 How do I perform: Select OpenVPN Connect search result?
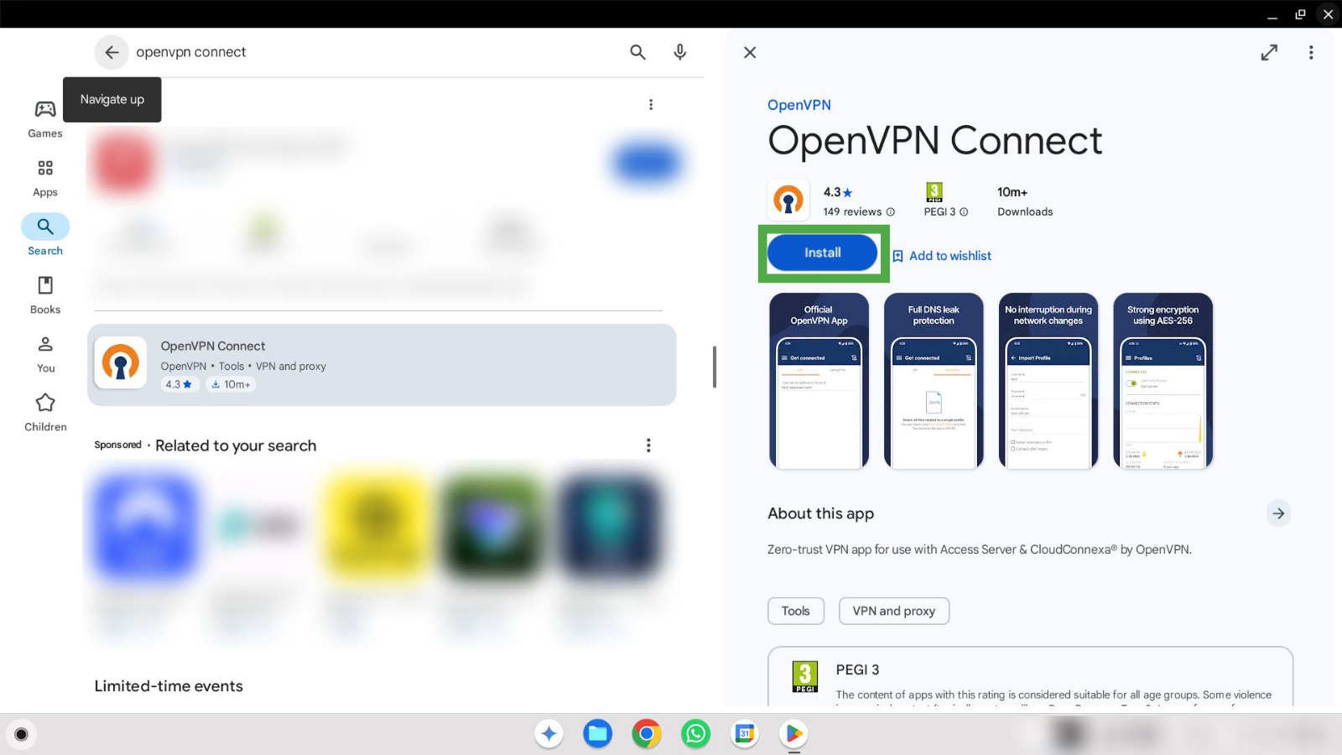382,365
